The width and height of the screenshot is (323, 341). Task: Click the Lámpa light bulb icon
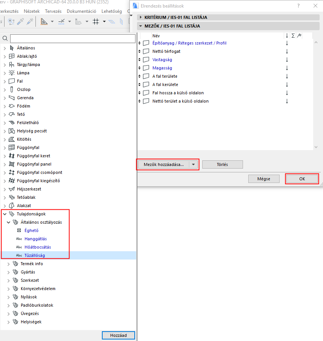click(12, 73)
